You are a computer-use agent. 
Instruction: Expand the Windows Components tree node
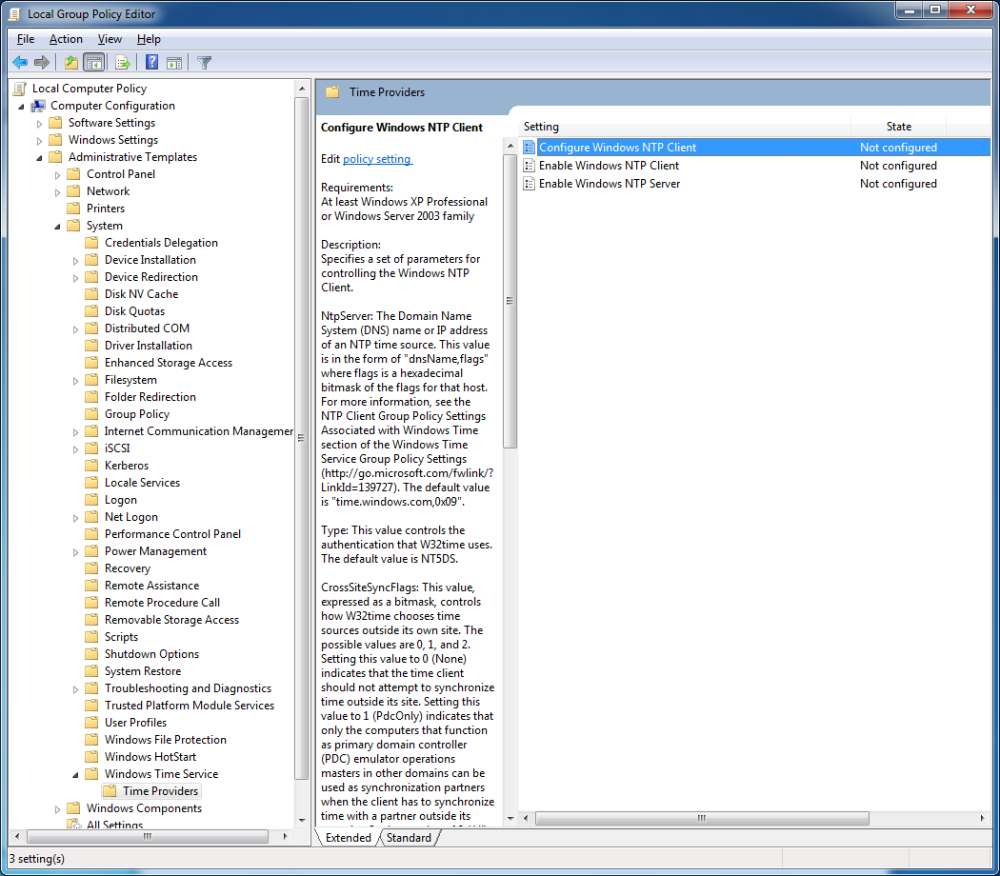56,807
